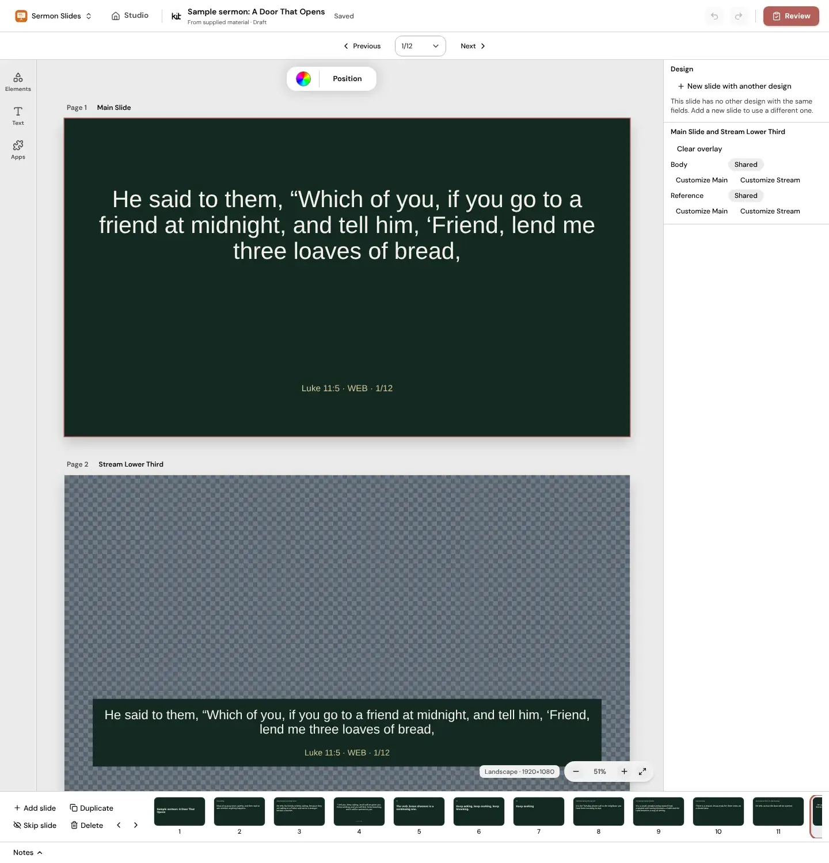Viewport: 829px width, 863px height.
Task: Zoom in with the plus icon
Action: click(x=624, y=772)
